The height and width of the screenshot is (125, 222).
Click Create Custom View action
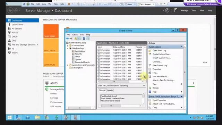161,54
